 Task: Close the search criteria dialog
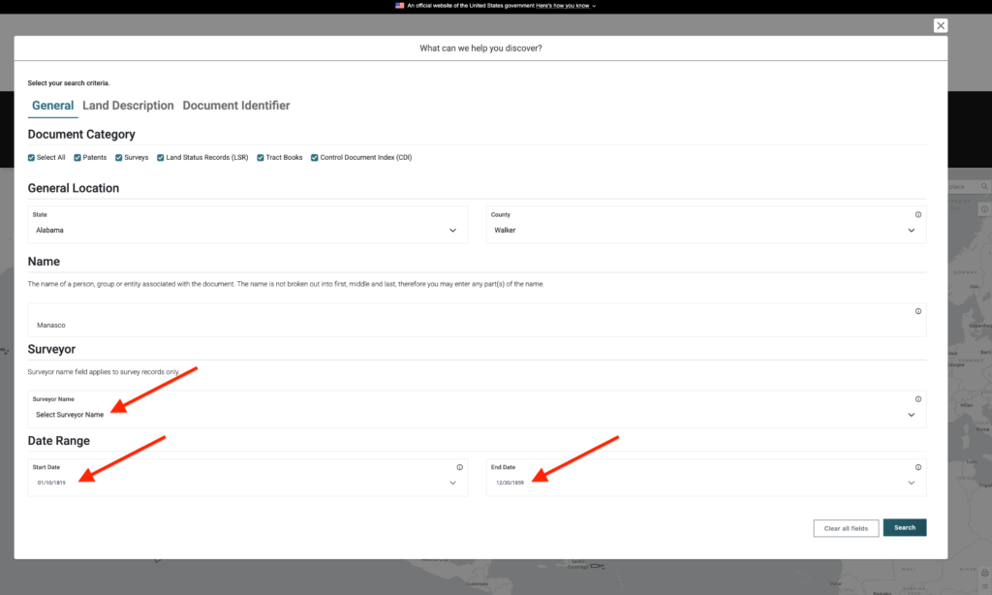(x=941, y=25)
